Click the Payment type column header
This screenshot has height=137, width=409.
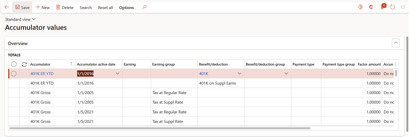(306, 64)
